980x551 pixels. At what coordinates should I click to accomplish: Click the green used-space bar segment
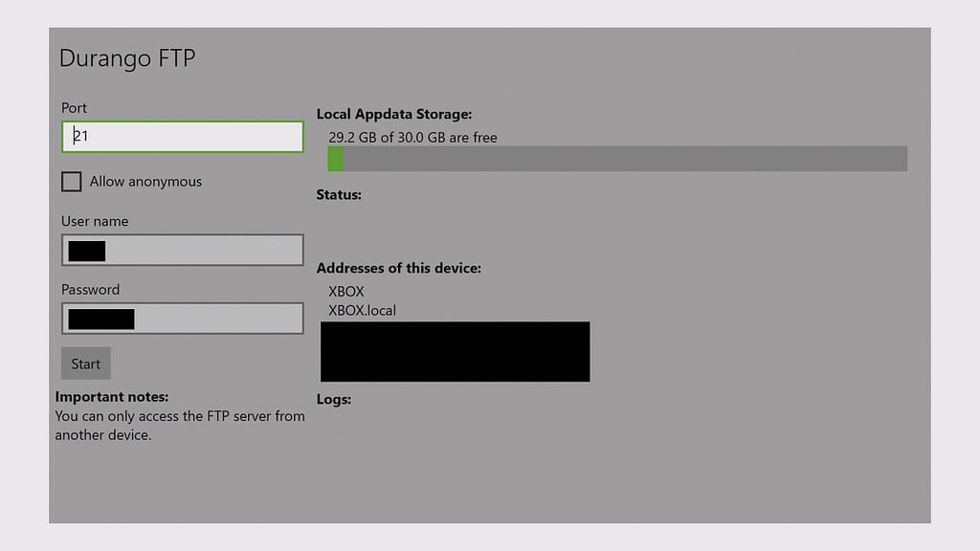tap(335, 159)
